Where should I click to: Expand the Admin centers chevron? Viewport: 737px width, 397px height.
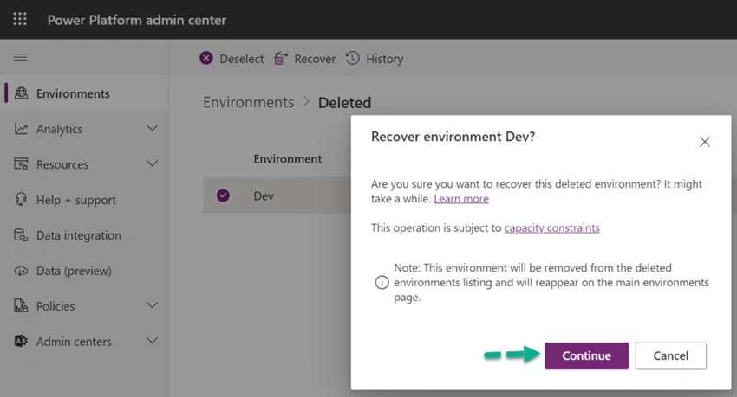(x=152, y=340)
